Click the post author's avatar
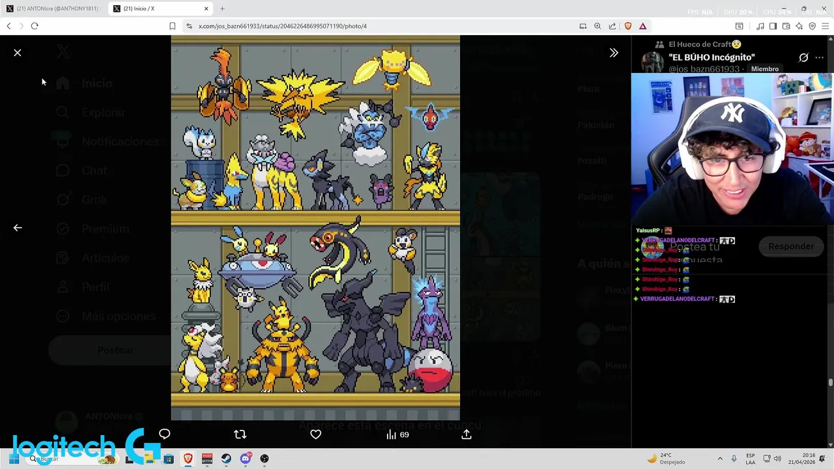The width and height of the screenshot is (834, 469). click(652, 63)
